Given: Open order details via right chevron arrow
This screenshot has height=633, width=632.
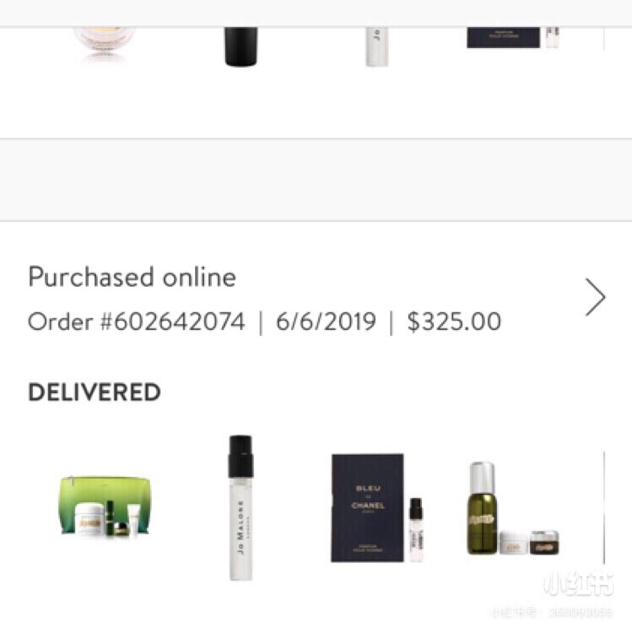Looking at the screenshot, I should point(596,297).
